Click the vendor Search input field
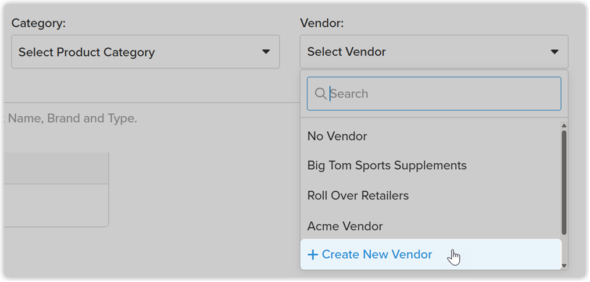The height and width of the screenshot is (282, 590). coord(434,94)
